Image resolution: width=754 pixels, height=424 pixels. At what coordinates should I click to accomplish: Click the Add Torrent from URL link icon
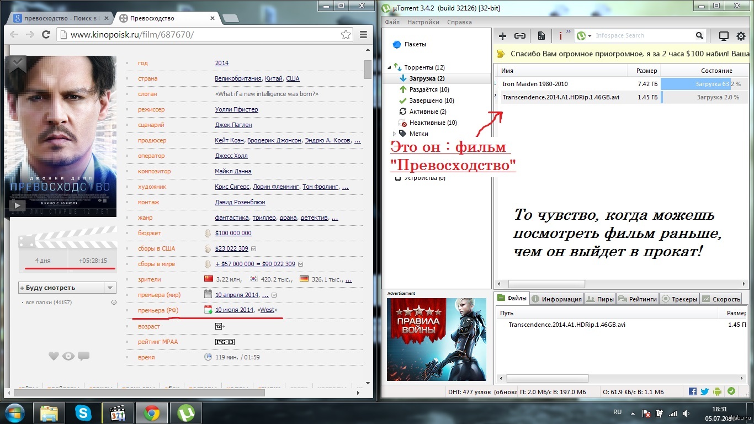(519, 36)
